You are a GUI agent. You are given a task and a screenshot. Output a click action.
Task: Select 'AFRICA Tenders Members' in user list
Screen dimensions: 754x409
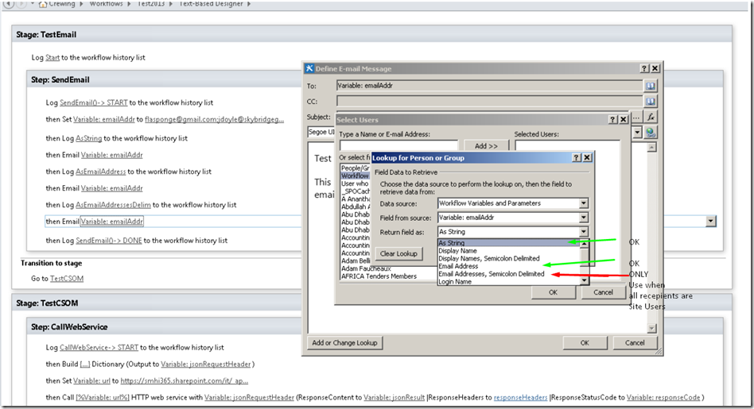click(x=379, y=276)
